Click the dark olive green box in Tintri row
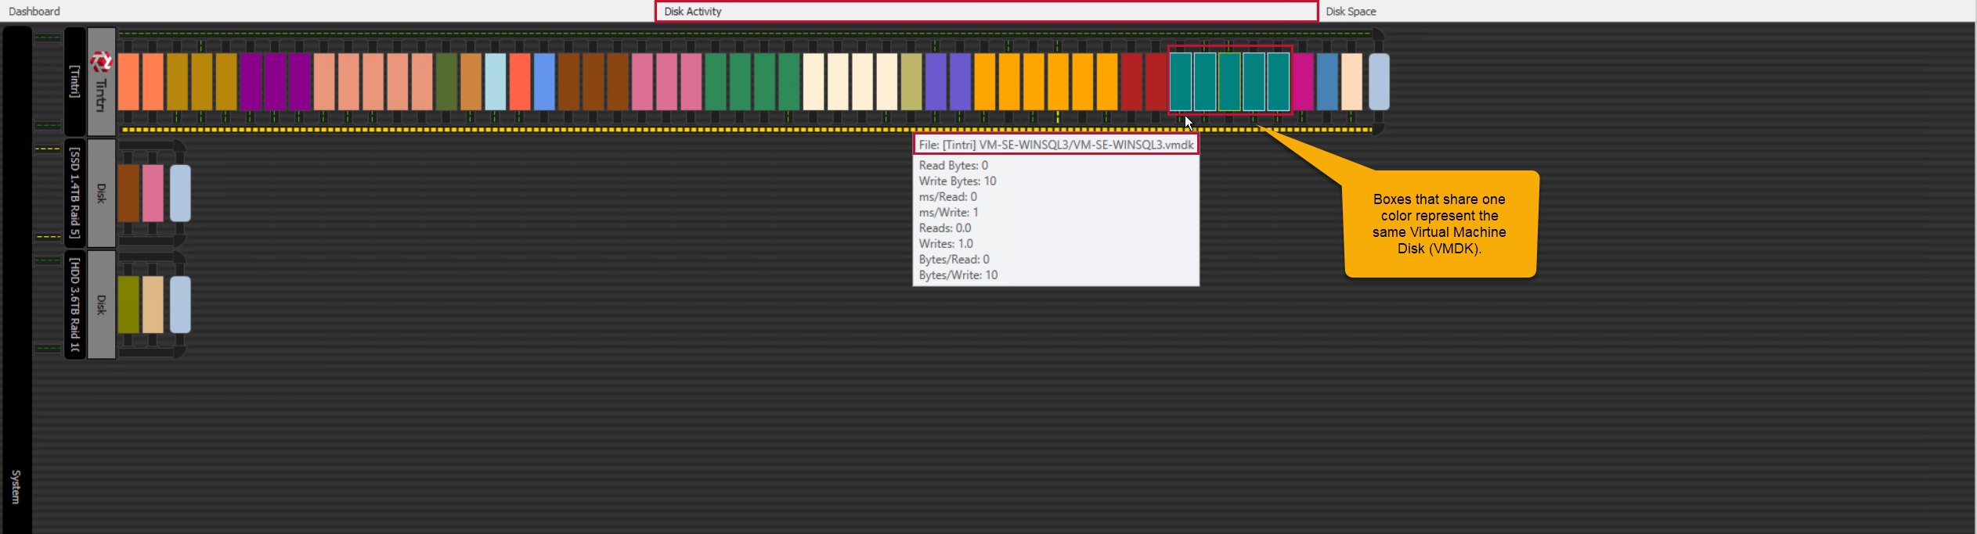The height and width of the screenshot is (534, 1977). pos(446,81)
